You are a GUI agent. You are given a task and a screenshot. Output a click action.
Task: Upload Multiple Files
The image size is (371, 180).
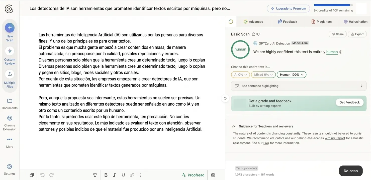pos(10,79)
